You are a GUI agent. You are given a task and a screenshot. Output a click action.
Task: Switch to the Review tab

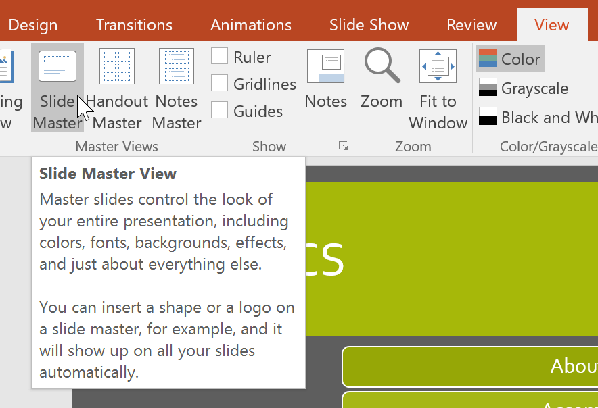point(471,24)
